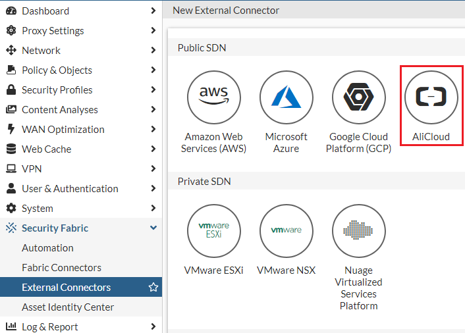This screenshot has width=465, height=333.
Task: Select the VMware NSX connector icon
Action: (x=287, y=230)
